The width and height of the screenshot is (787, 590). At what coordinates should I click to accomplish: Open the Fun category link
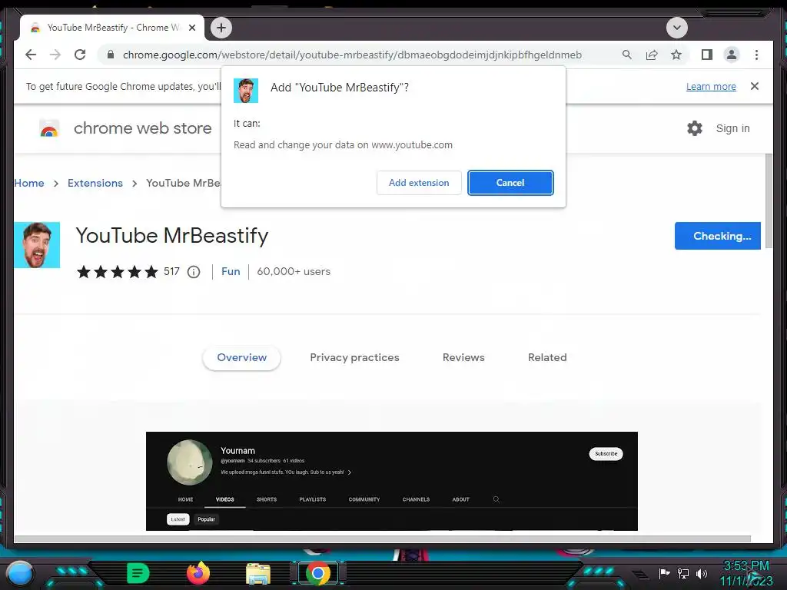coord(231,271)
